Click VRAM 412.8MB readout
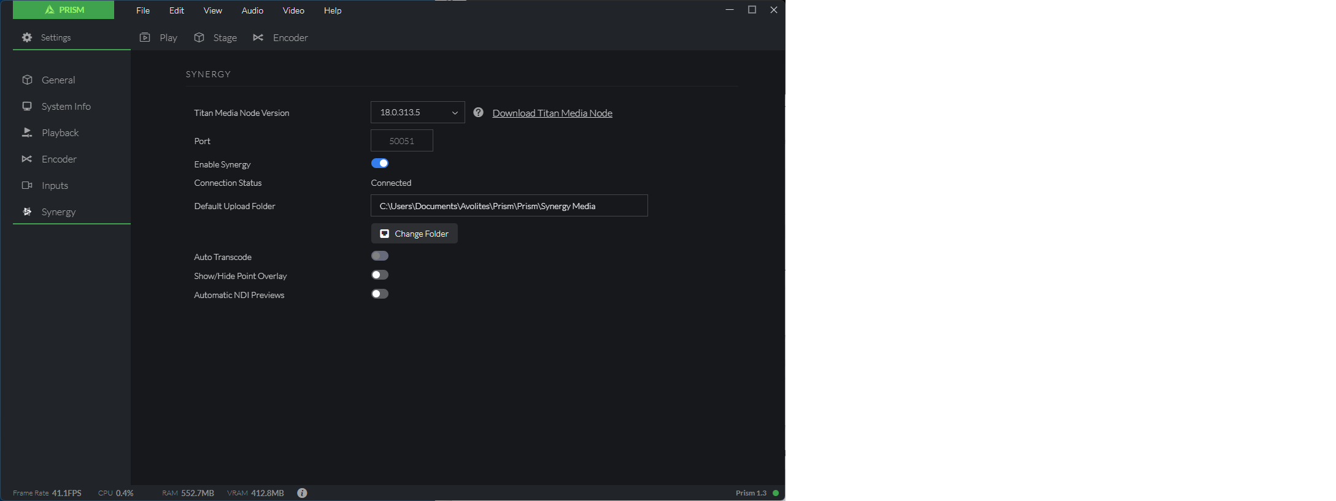The image size is (1336, 501). tap(255, 493)
